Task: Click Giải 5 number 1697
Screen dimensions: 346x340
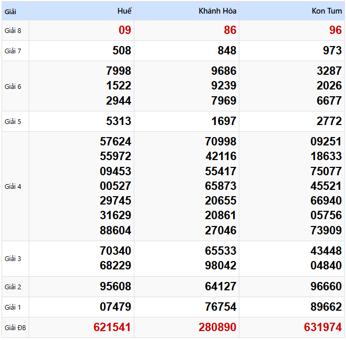Action: (x=224, y=122)
